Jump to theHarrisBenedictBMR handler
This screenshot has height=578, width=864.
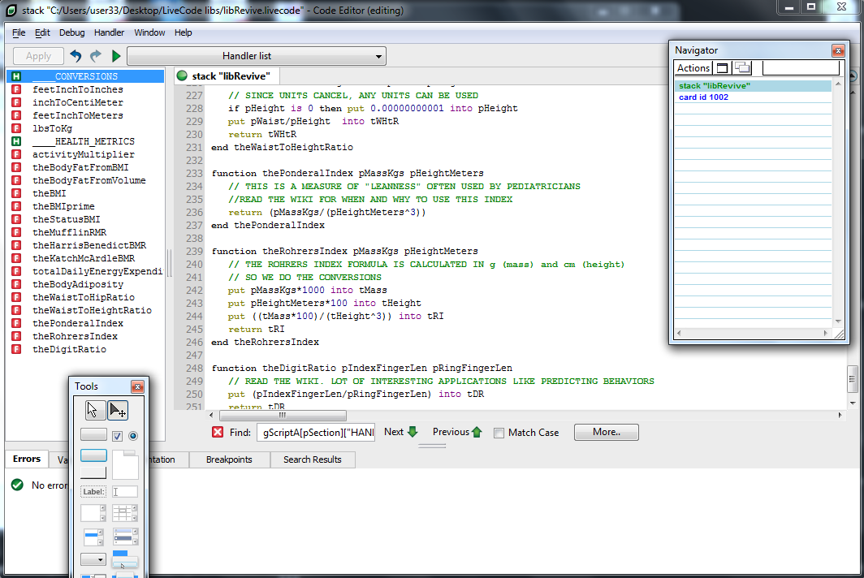89,245
